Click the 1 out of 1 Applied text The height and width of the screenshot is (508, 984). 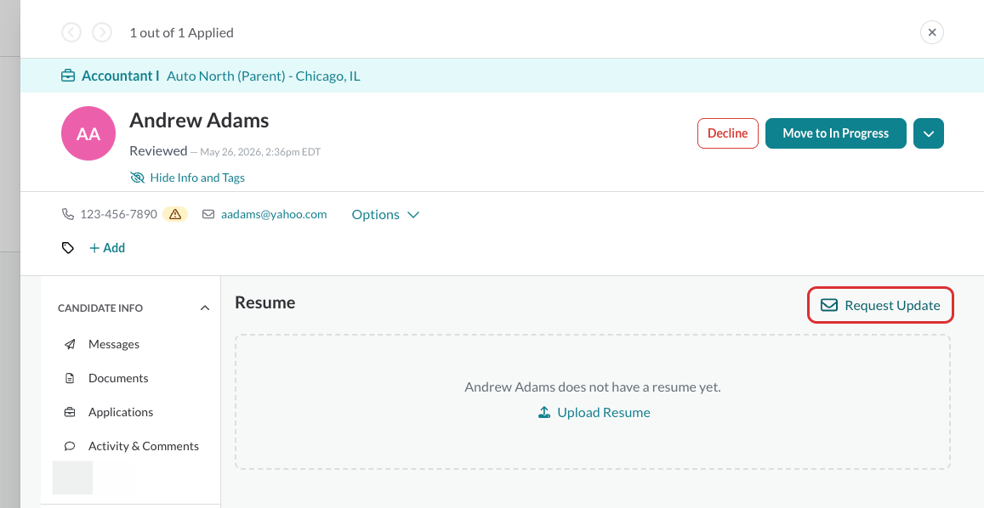[181, 32]
